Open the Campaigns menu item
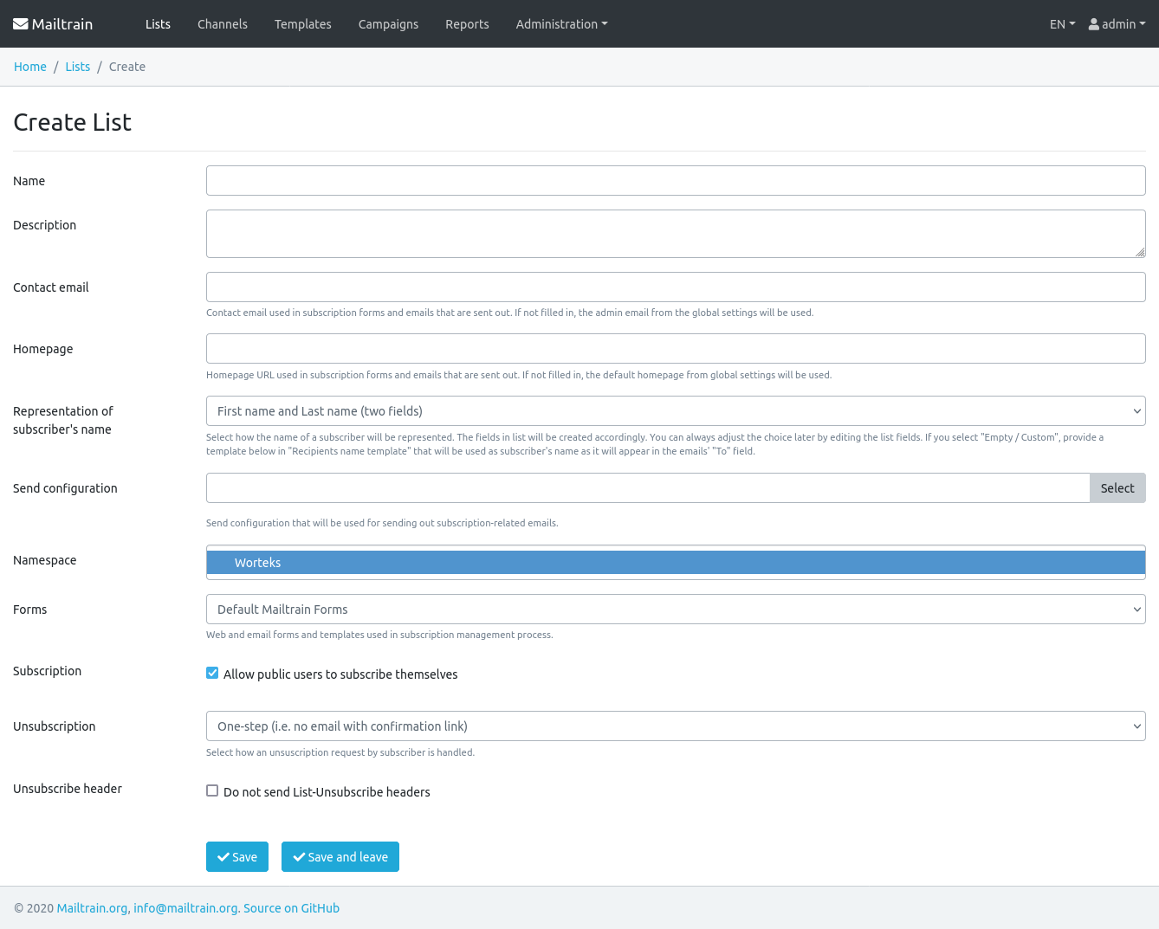 coord(388,24)
